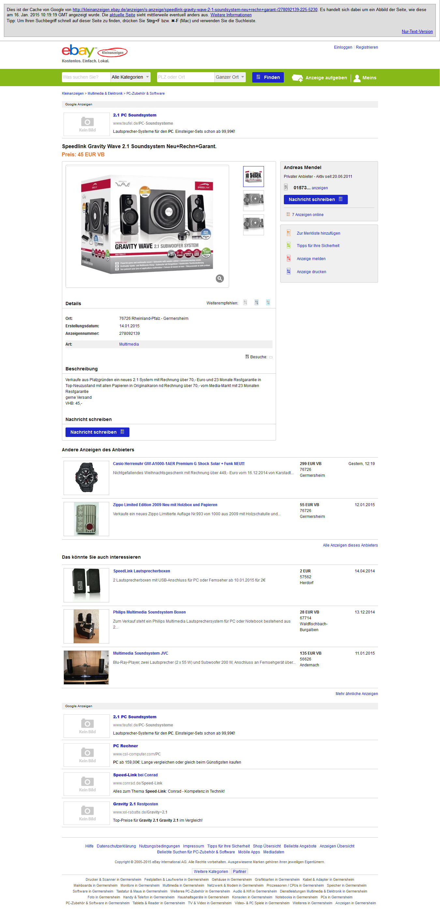Open the Ganzer Ort radius dropdown
Image resolution: width=440 pixels, height=916 pixels.
(x=230, y=77)
